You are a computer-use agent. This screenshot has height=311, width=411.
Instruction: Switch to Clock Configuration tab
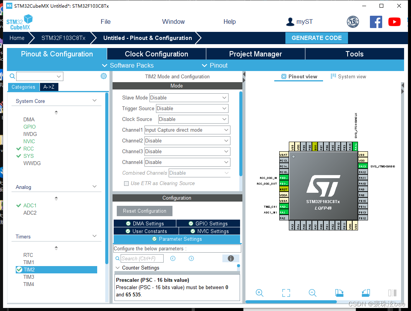point(156,54)
